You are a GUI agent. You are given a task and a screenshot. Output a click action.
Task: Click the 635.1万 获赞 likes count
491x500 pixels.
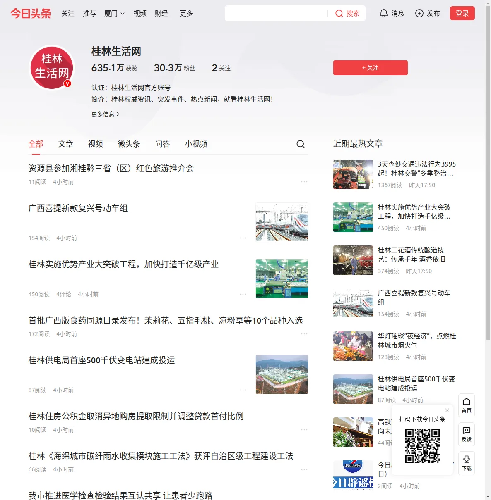pos(114,68)
